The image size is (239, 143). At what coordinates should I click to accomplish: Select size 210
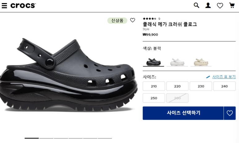tap(154, 86)
